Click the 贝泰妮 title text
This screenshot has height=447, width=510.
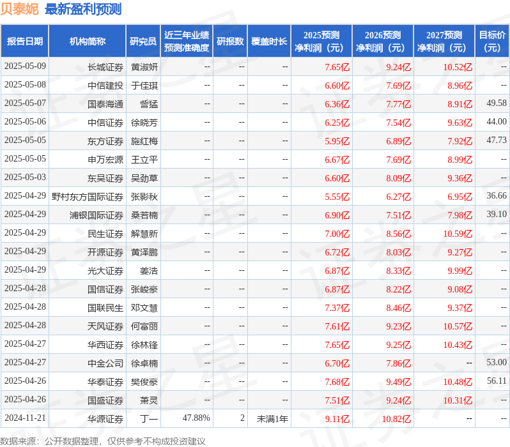[x=20, y=9]
